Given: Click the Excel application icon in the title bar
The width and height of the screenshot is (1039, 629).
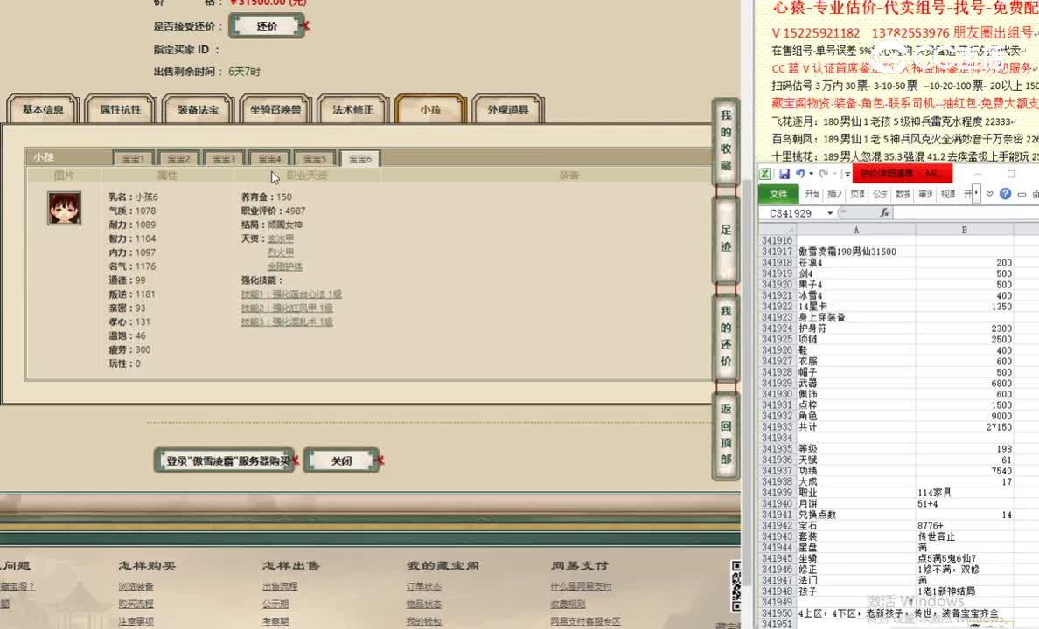Looking at the screenshot, I should 766,175.
